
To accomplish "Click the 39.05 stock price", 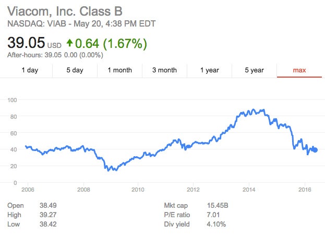I will coord(26,43).
